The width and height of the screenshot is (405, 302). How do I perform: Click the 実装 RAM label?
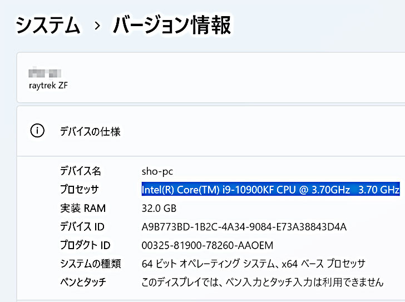point(82,209)
